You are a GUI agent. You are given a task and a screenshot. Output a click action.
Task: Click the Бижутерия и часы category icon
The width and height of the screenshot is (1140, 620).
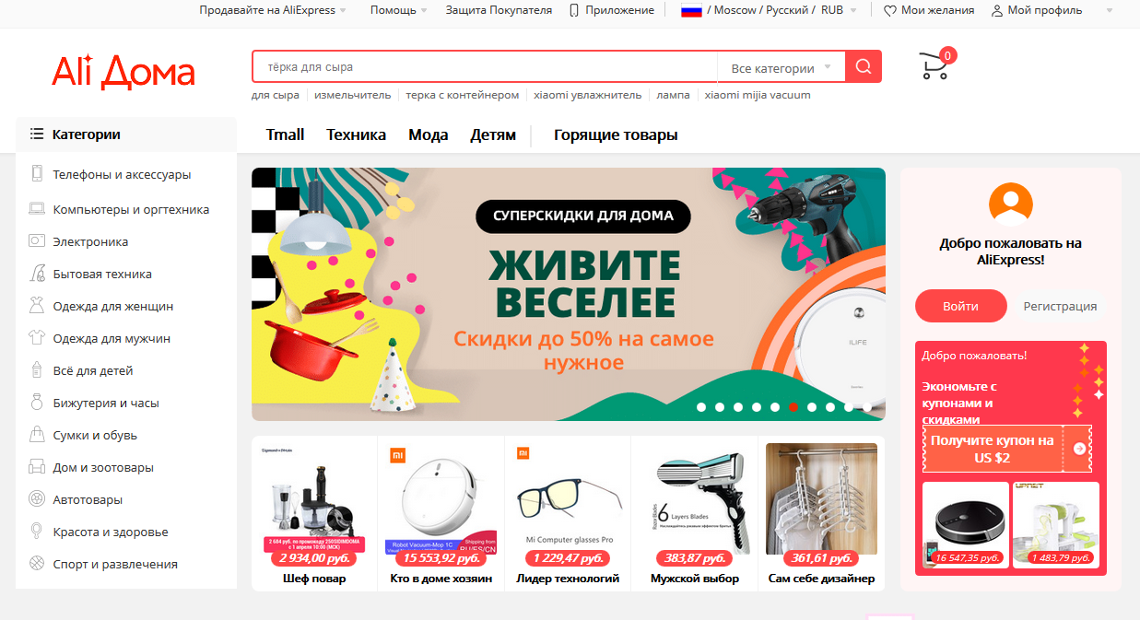(x=37, y=403)
